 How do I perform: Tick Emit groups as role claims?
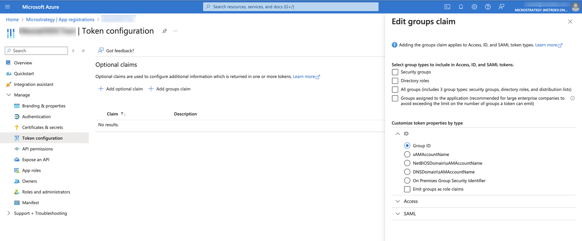point(407,189)
